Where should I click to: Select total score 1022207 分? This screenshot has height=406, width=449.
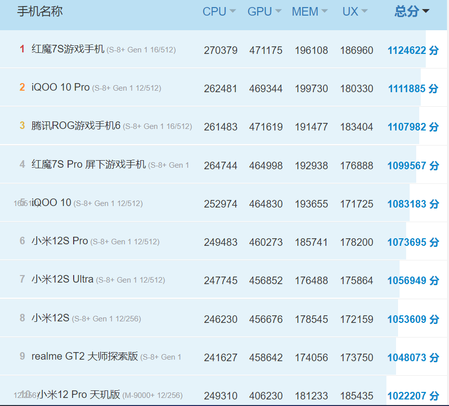tap(413, 396)
